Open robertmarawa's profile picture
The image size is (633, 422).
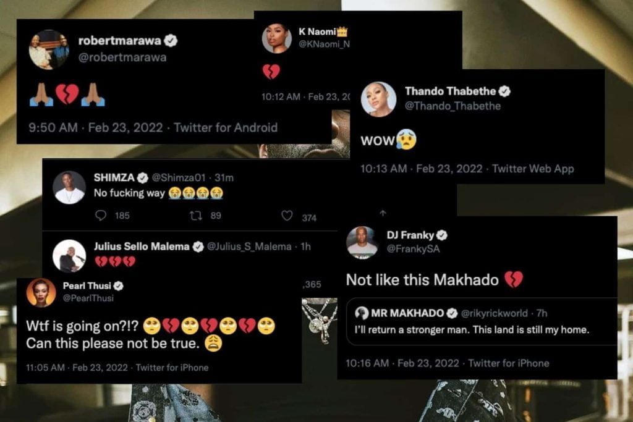tap(49, 49)
